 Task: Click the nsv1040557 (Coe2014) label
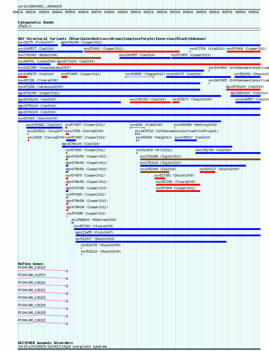pyautogui.click(x=137, y=55)
